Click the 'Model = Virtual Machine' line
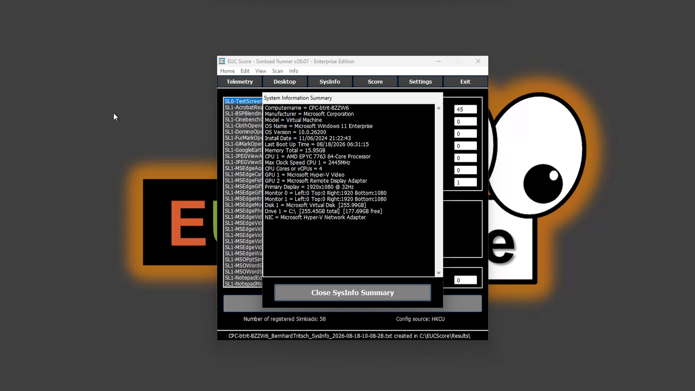Image resolution: width=695 pixels, height=391 pixels. click(293, 120)
